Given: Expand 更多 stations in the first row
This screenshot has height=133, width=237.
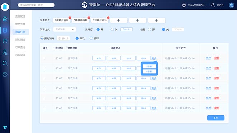Looking at the screenshot, I should (x=154, y=58).
